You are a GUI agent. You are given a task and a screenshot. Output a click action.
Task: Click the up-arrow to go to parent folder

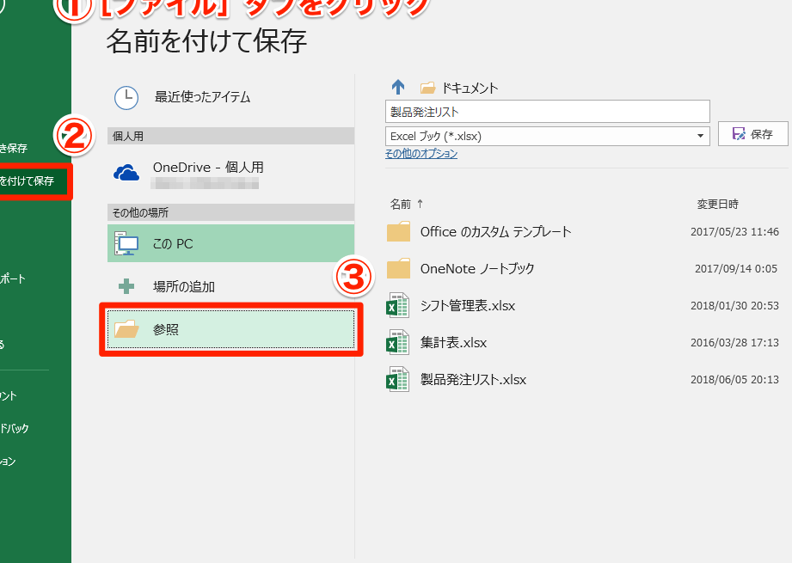pos(398,88)
